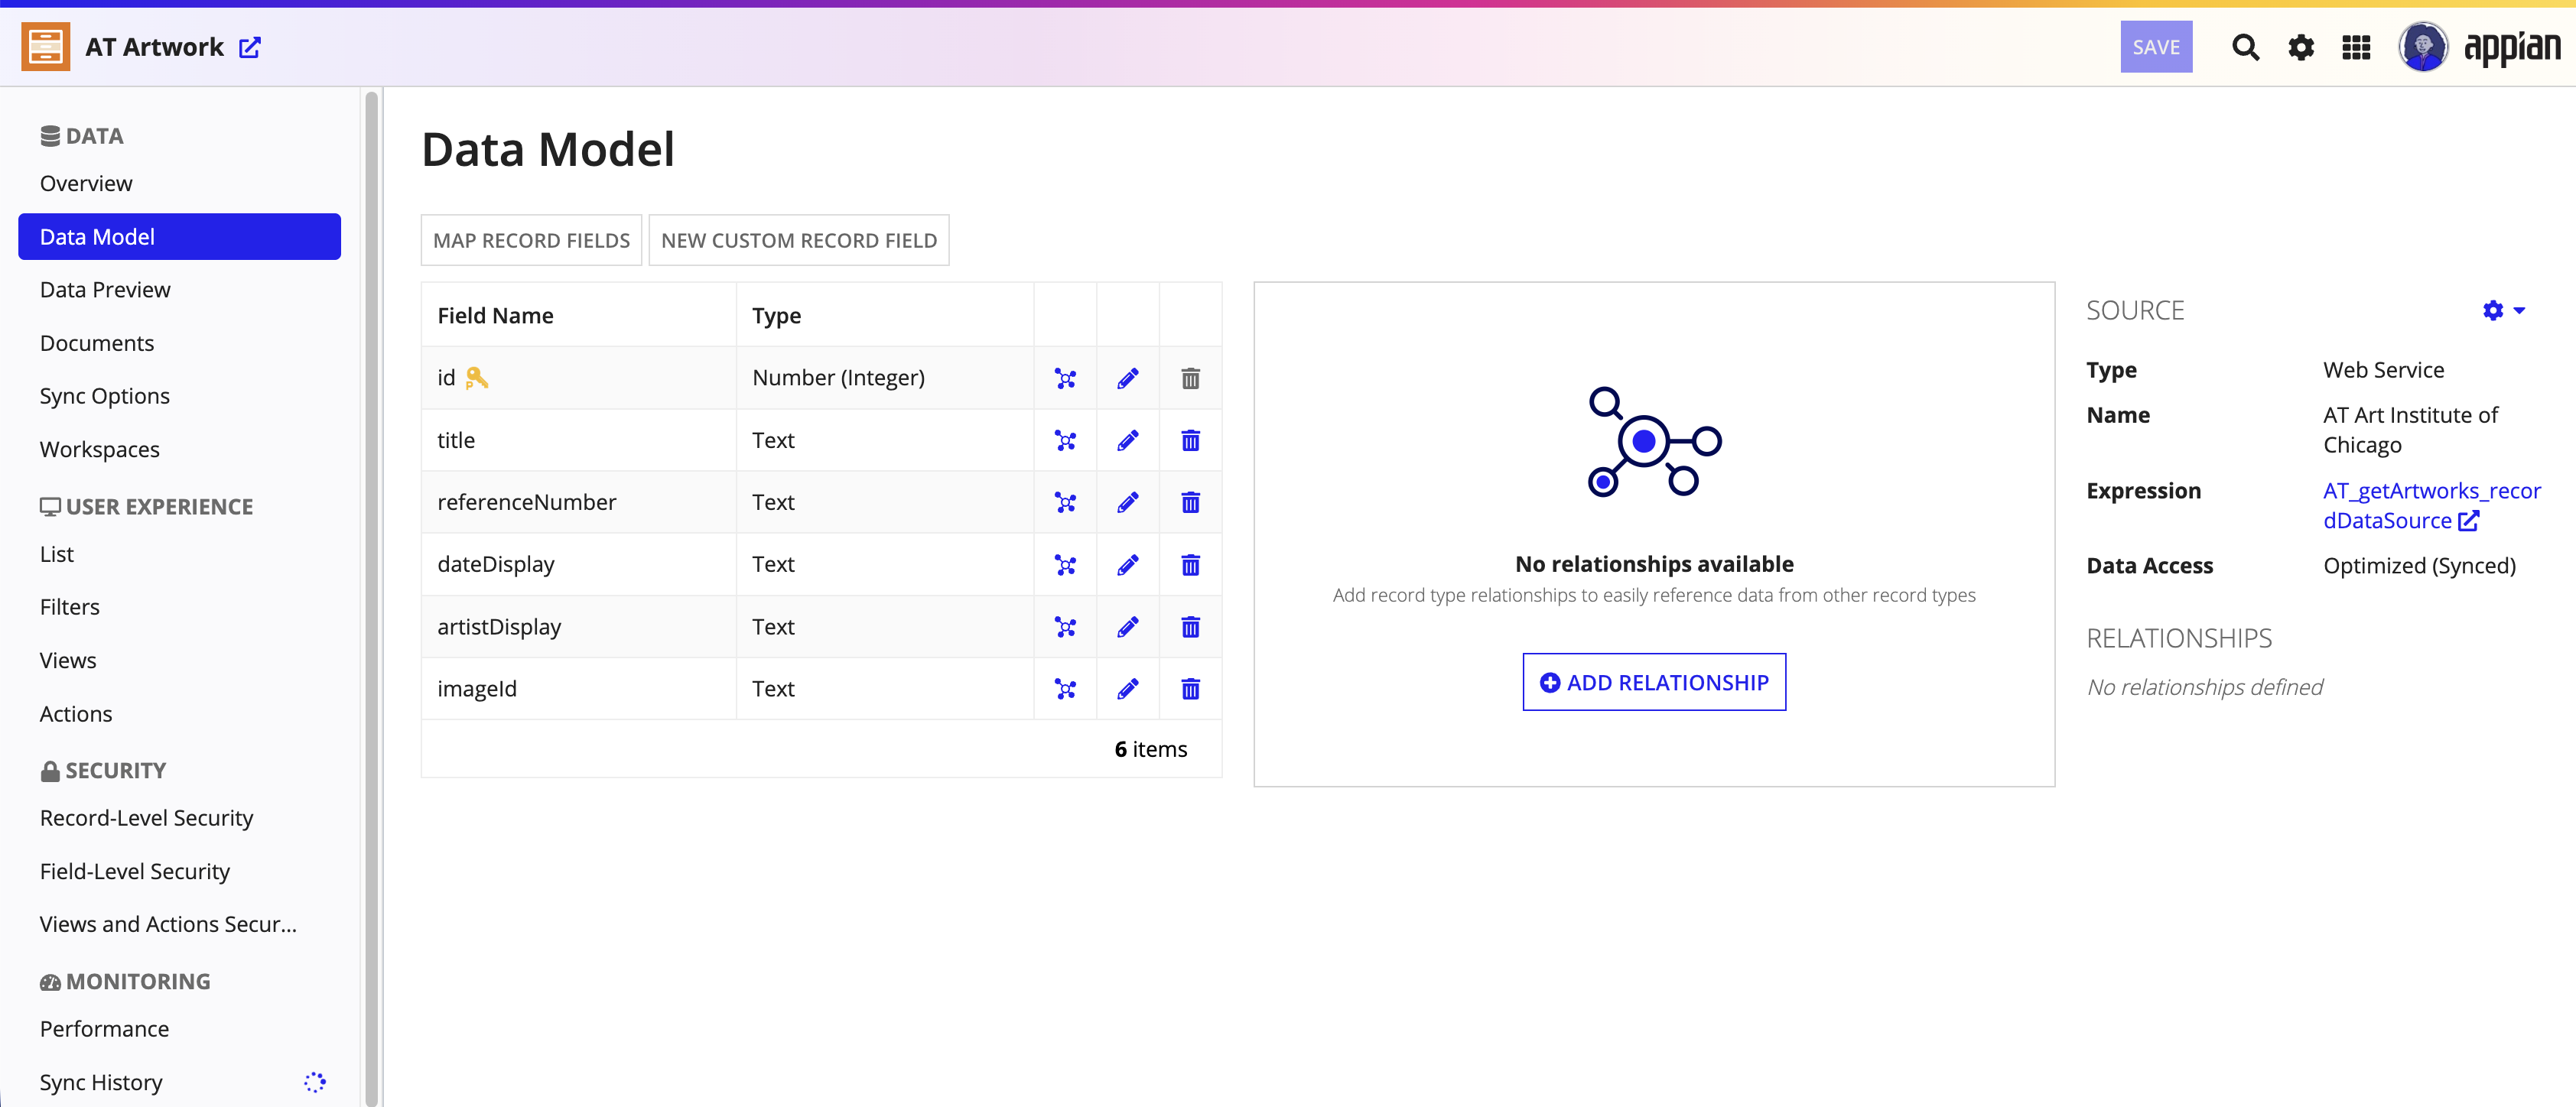Open Field-Level Security
Viewport: 2576px width, 1107px height.
click(x=180, y=871)
